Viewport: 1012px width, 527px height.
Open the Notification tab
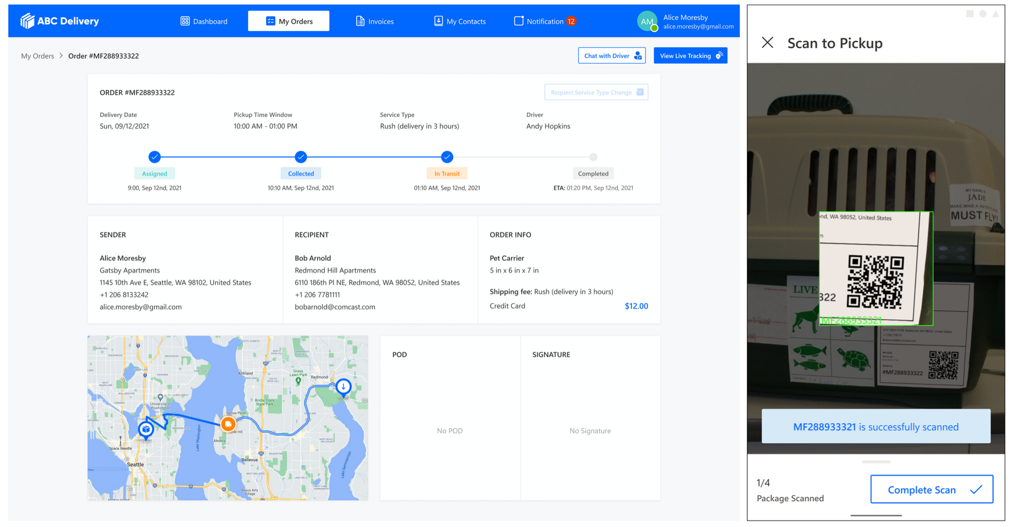[x=544, y=21]
